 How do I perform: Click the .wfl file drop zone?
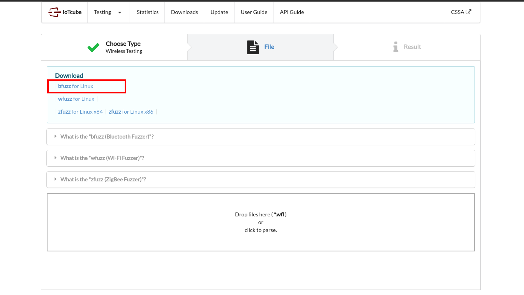click(x=261, y=222)
